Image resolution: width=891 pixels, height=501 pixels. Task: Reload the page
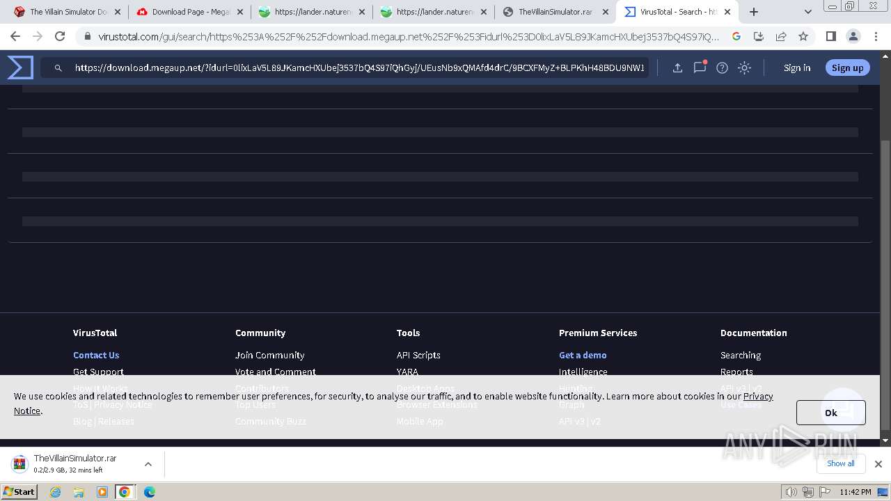(x=60, y=36)
